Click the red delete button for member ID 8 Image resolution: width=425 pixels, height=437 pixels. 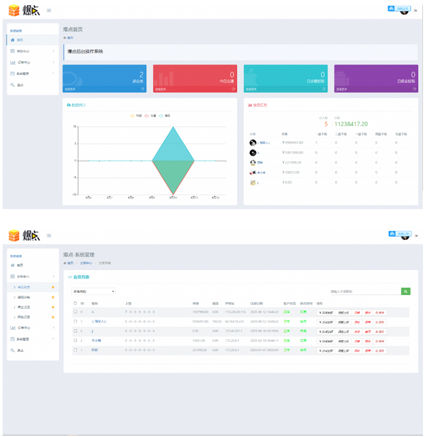[x=380, y=312]
